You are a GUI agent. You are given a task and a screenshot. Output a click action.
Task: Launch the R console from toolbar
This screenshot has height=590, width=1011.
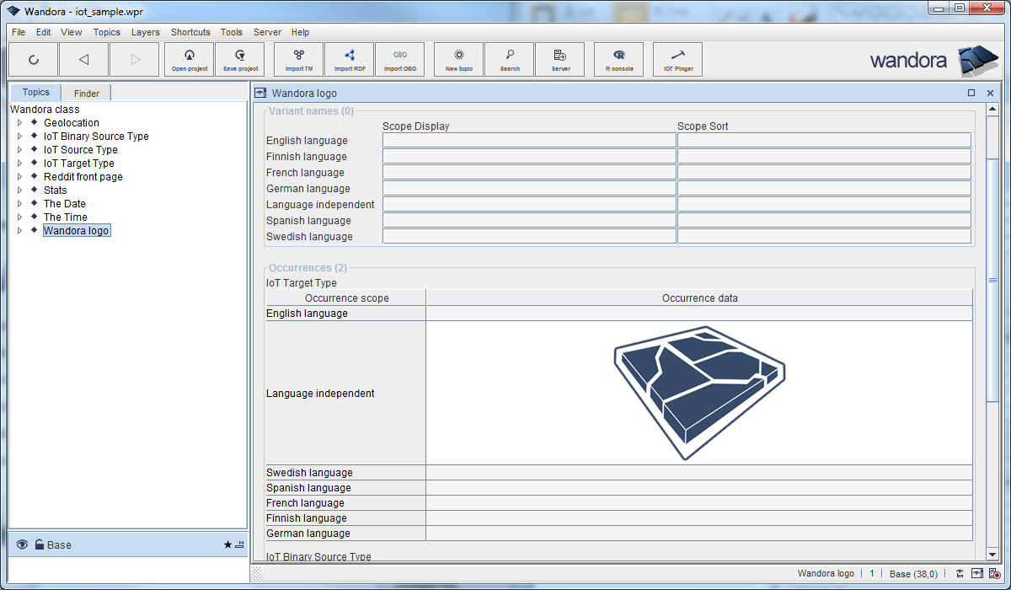click(x=618, y=59)
